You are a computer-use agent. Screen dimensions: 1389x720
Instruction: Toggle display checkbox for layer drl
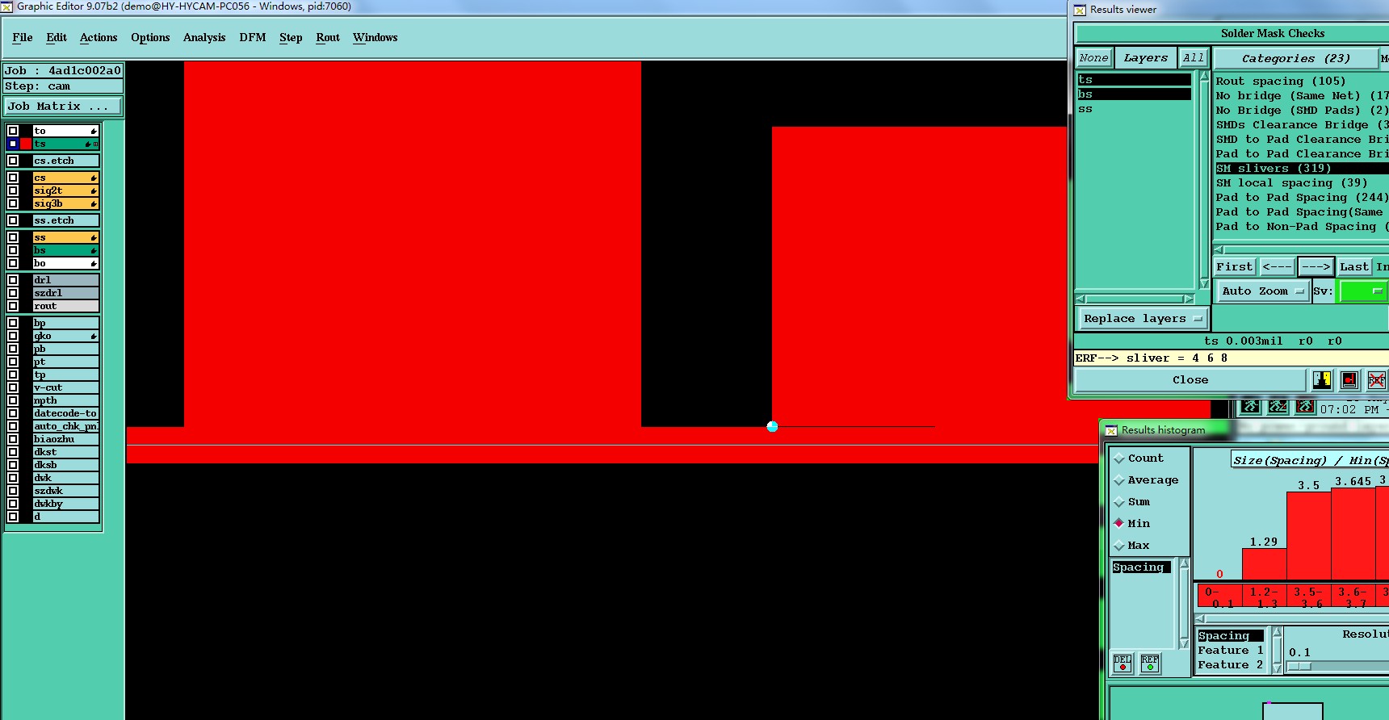click(x=13, y=280)
